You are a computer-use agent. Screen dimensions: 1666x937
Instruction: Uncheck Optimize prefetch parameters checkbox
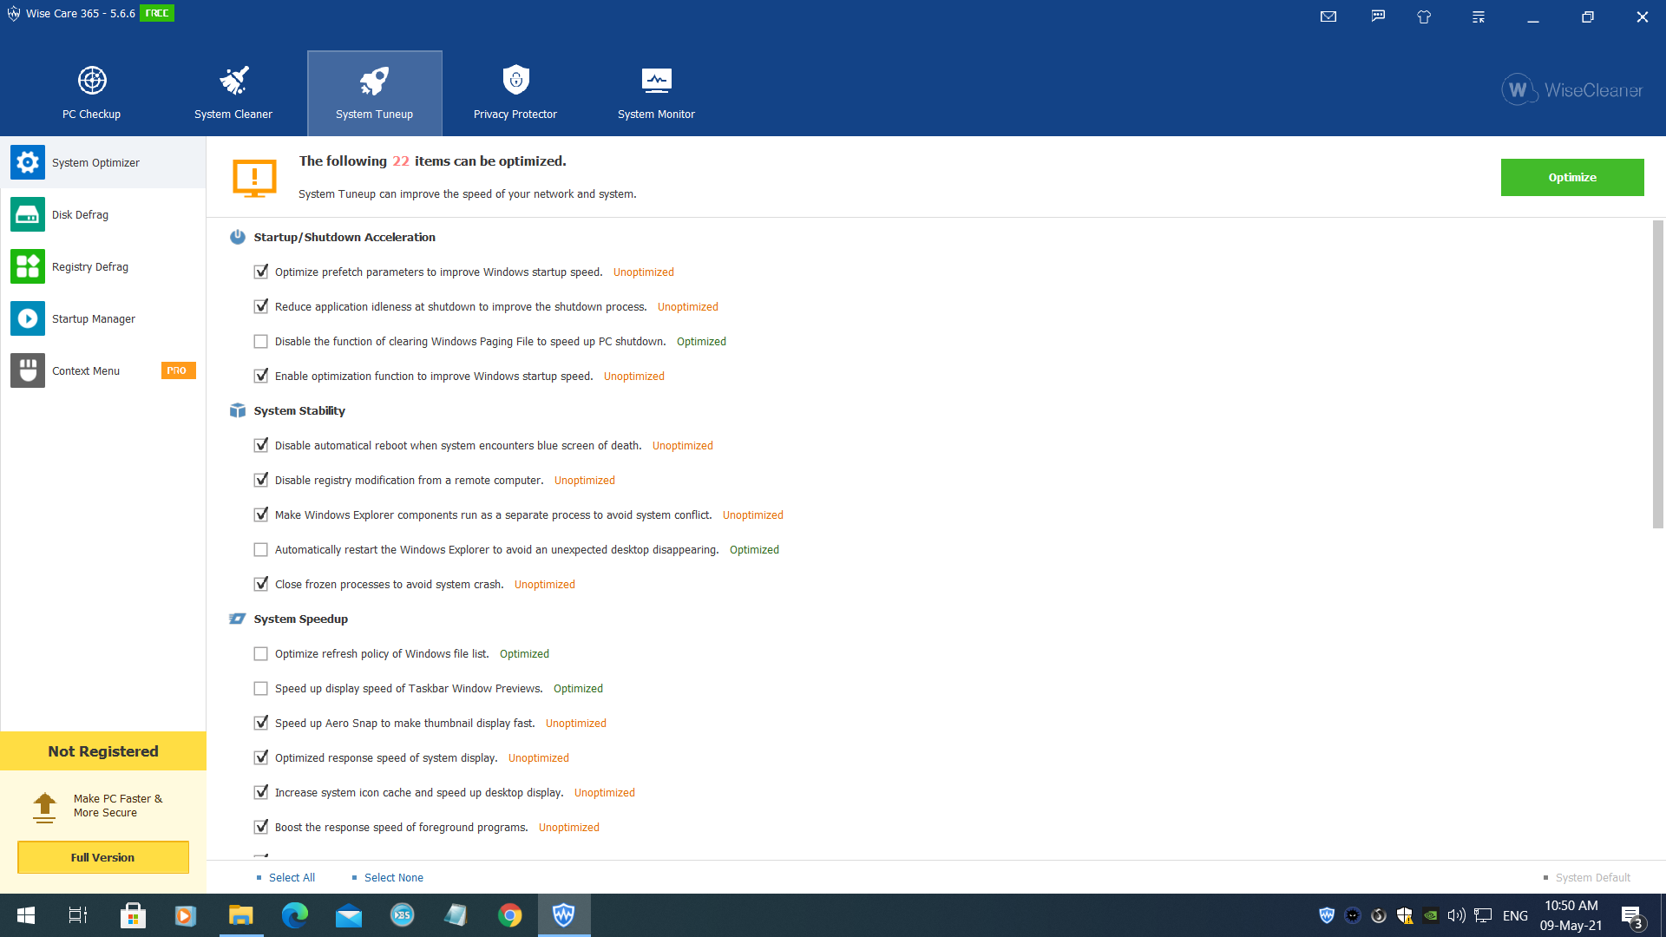point(260,272)
